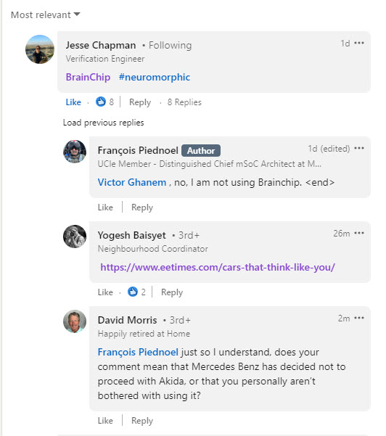Image resolution: width=386 pixels, height=436 pixels.
Task: View the 2 reactions on Yogesh Baisyet's reply
Action: pyautogui.click(x=136, y=292)
